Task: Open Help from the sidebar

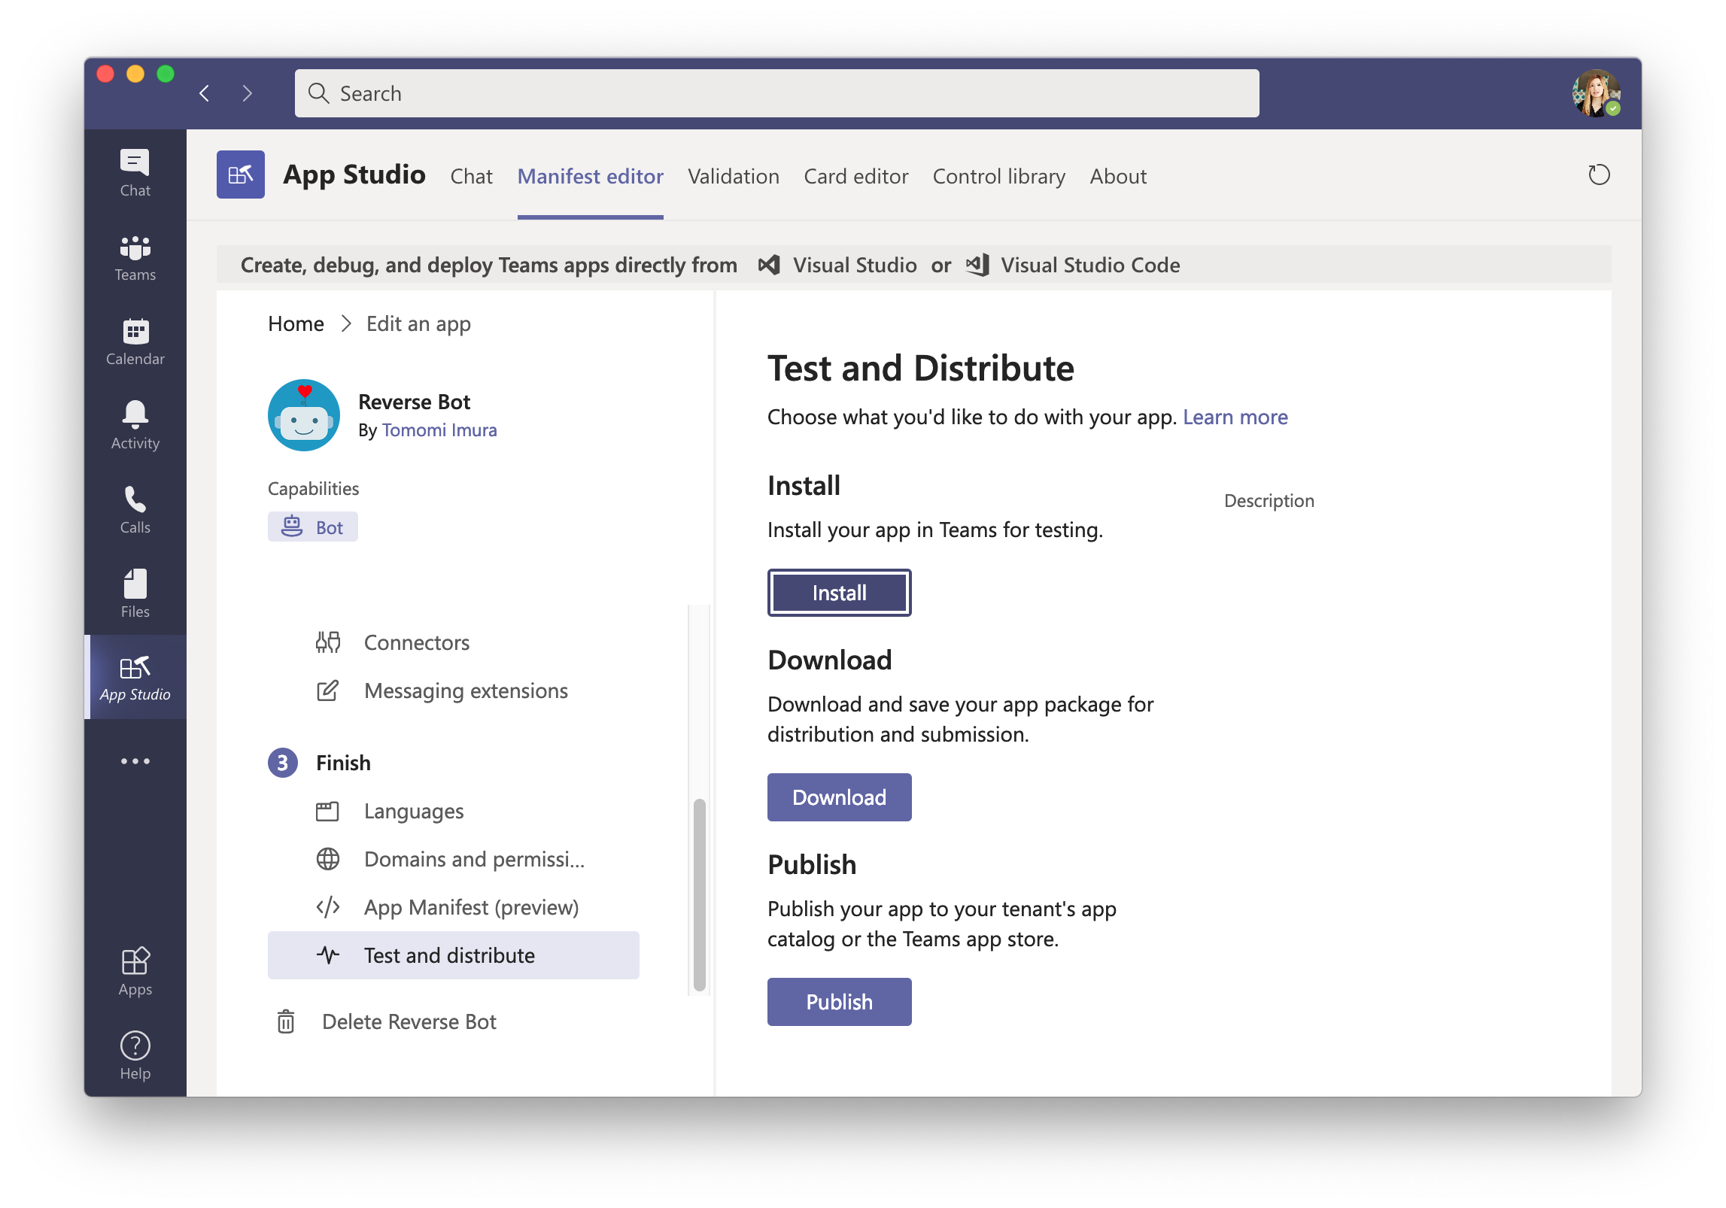Action: point(135,1053)
